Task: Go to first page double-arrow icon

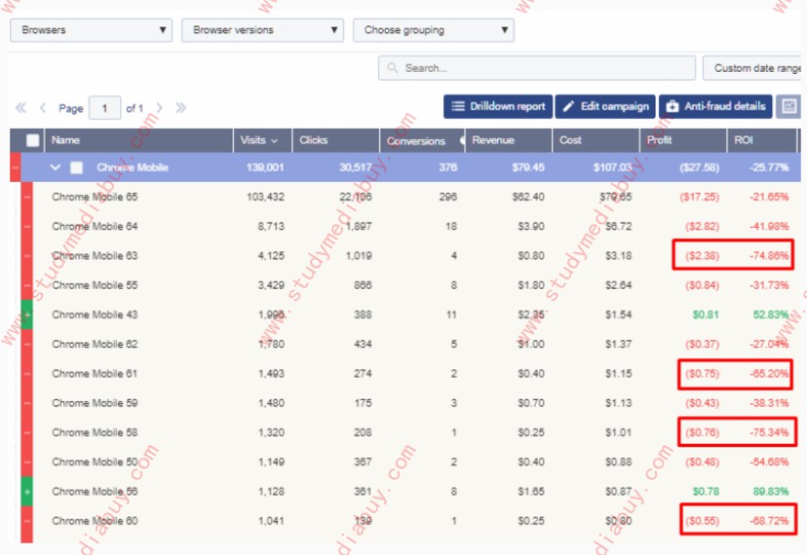Action: (20, 108)
